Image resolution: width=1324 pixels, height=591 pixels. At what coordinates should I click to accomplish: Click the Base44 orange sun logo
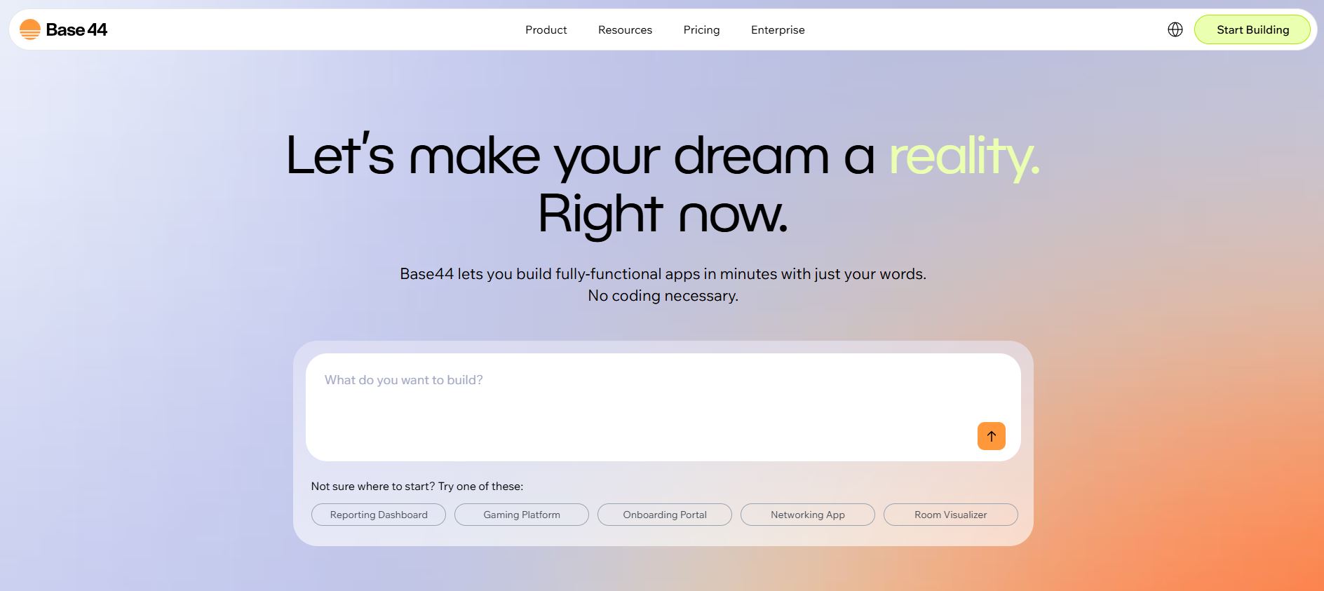point(30,29)
